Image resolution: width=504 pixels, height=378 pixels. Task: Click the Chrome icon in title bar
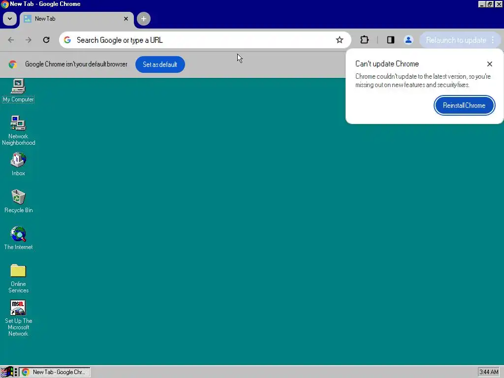(5, 4)
